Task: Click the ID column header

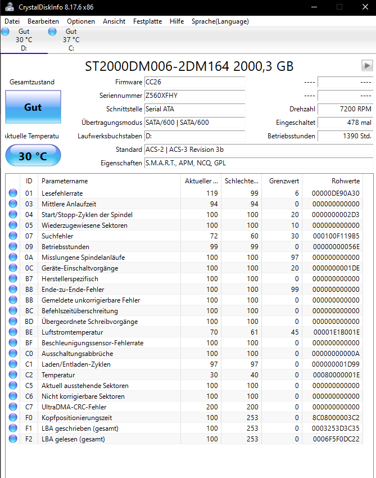Action: (x=29, y=181)
